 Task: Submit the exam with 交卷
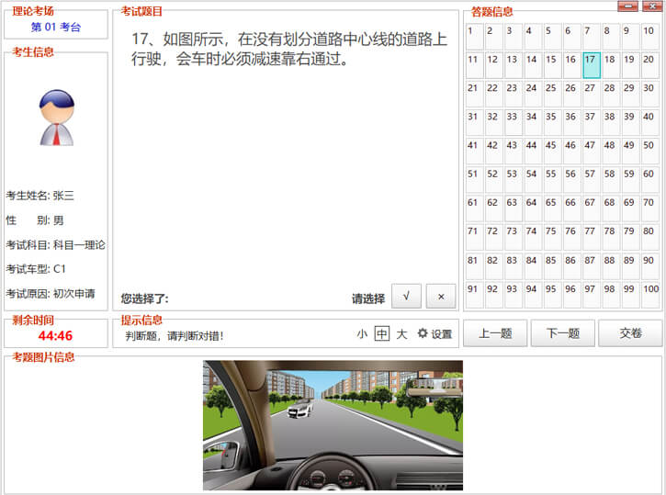[x=630, y=333]
